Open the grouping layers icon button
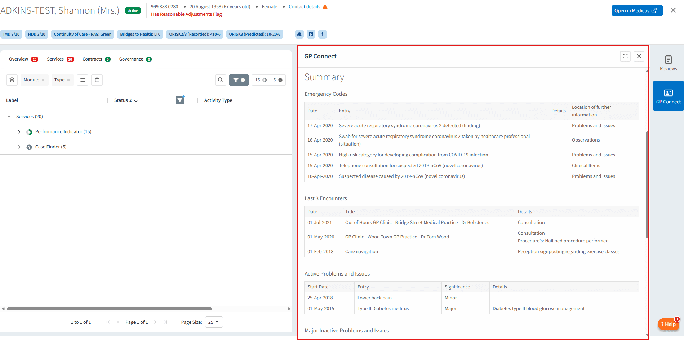This screenshot has width=684, height=340. click(12, 80)
